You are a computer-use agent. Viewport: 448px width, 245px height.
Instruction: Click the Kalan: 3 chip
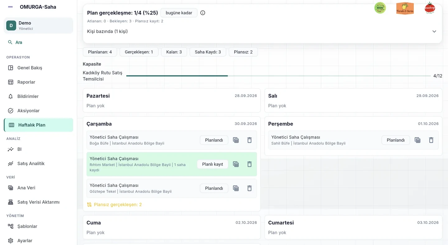(x=174, y=52)
